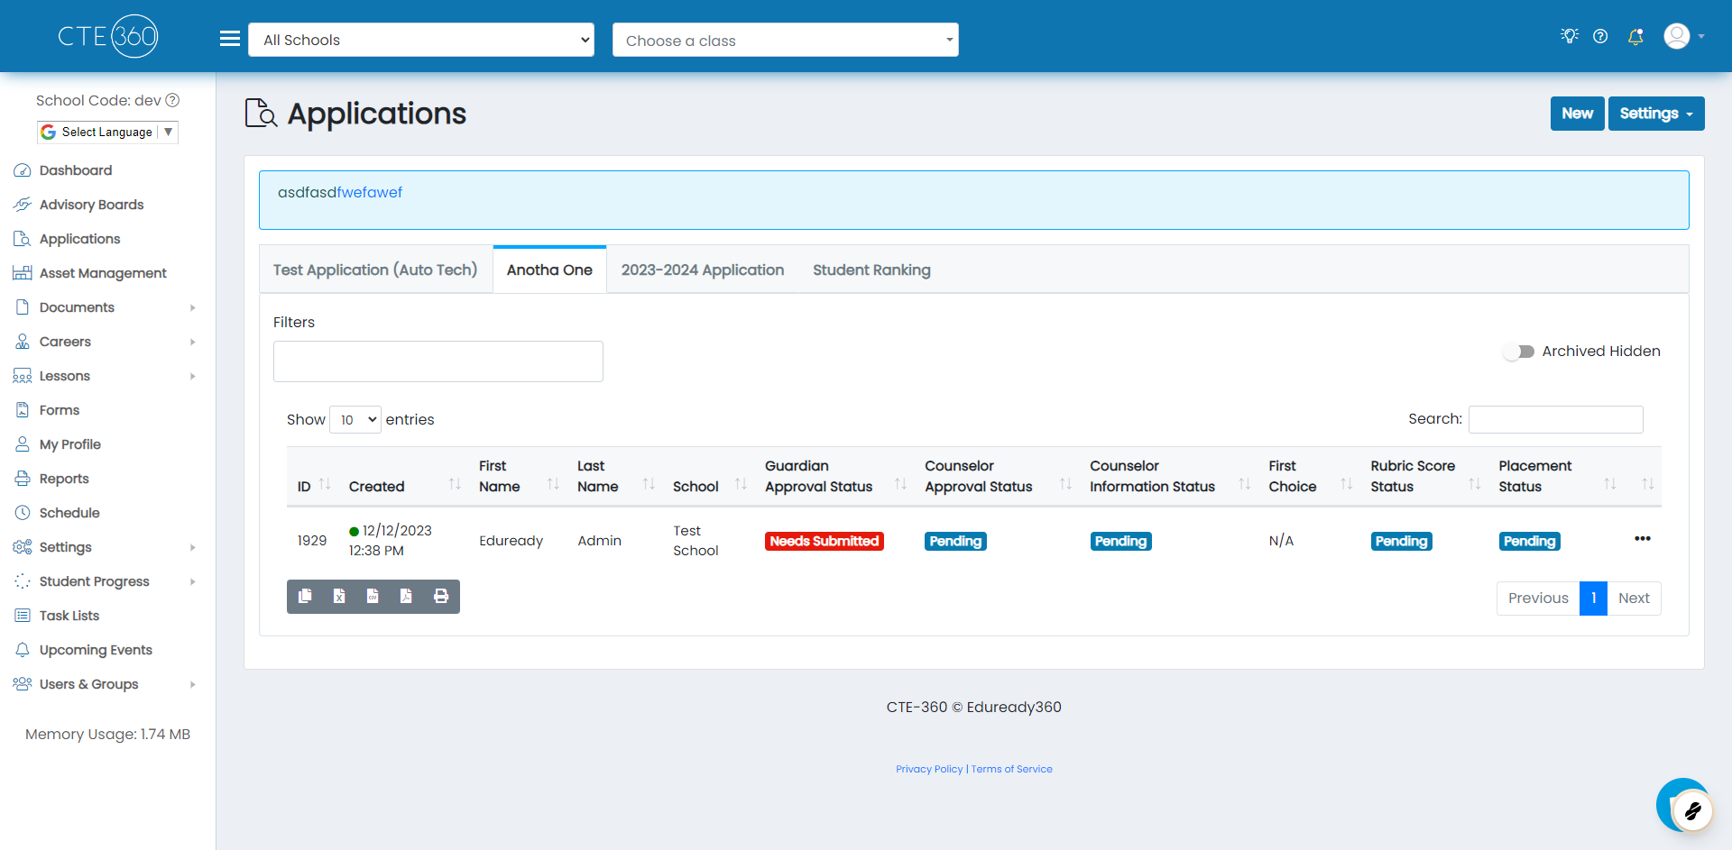Open the Select Language dropdown
The height and width of the screenshot is (850, 1732).
(x=107, y=132)
